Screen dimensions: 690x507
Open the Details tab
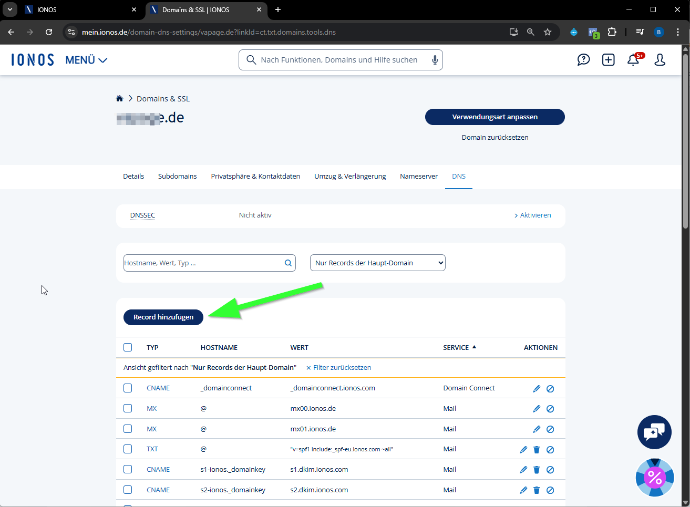133,177
